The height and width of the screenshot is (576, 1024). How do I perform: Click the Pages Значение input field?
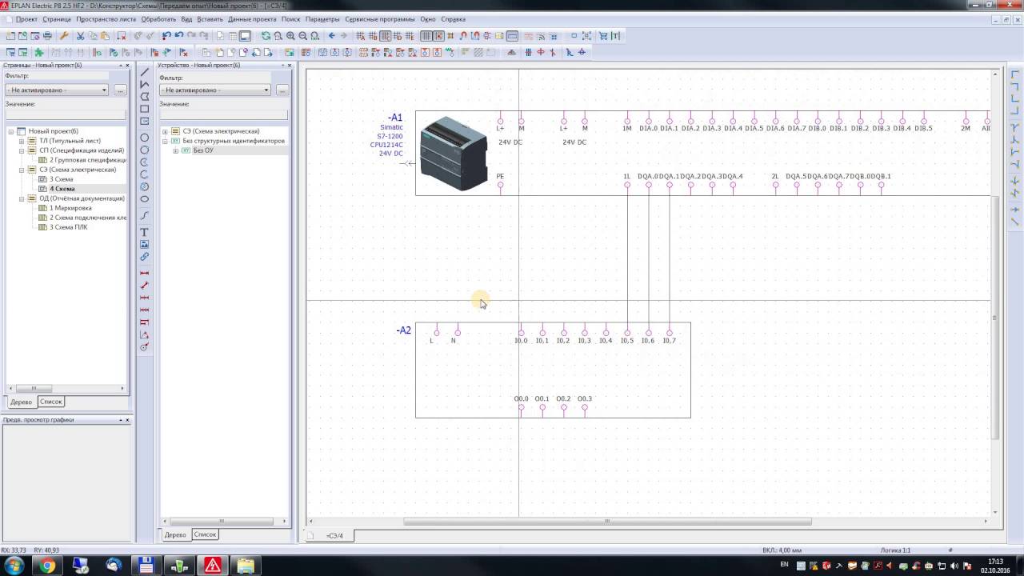(x=66, y=115)
